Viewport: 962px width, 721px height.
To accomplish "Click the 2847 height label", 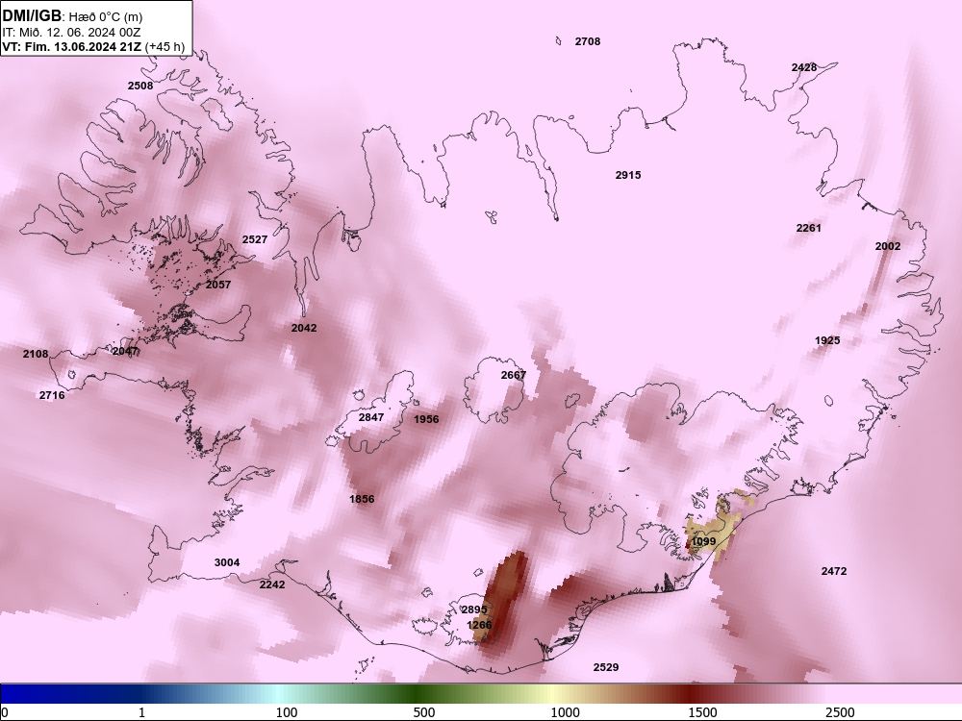I will point(370,417).
